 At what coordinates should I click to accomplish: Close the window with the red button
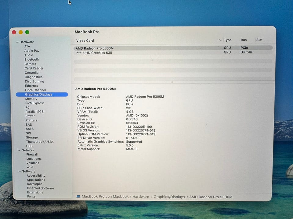click(14, 32)
